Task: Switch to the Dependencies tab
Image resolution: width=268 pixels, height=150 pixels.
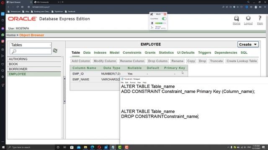Action: (x=226, y=53)
